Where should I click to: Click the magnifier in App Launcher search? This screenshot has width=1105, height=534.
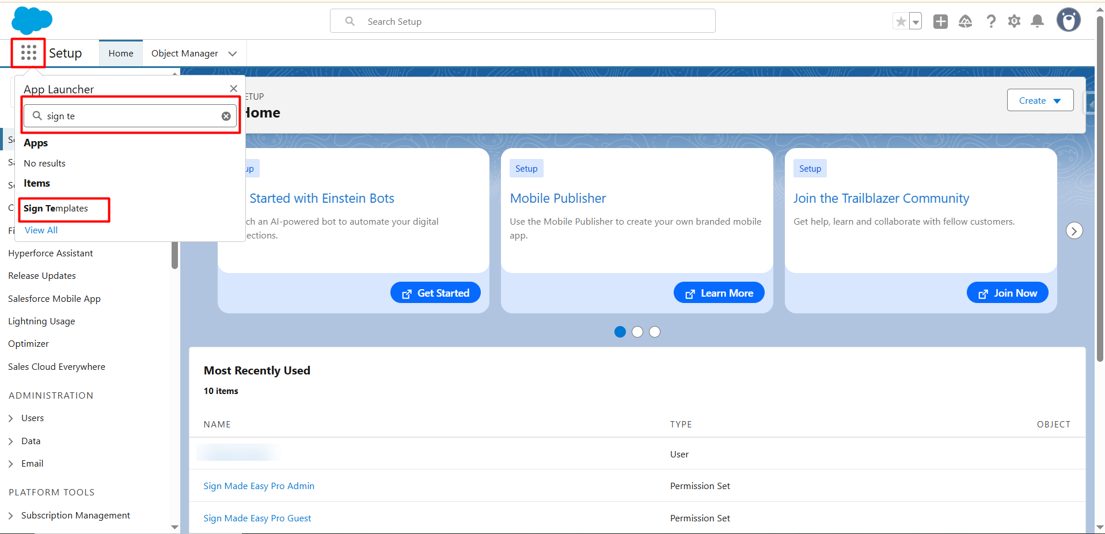pyautogui.click(x=37, y=116)
